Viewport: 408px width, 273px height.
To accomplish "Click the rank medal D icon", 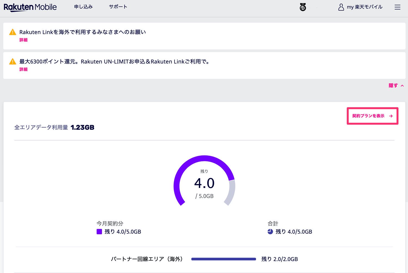I will click(303, 7).
